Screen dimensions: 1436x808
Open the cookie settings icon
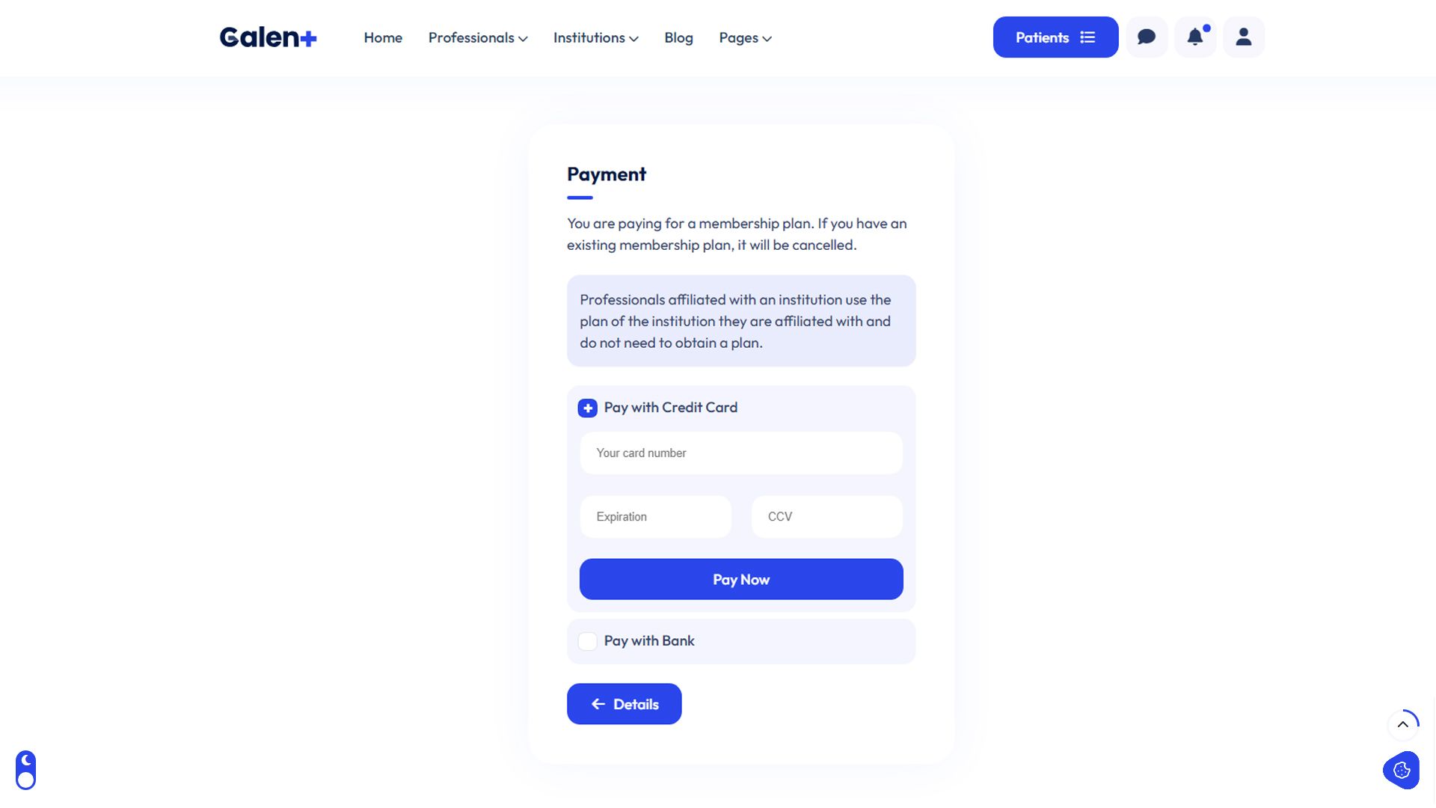click(x=1402, y=770)
